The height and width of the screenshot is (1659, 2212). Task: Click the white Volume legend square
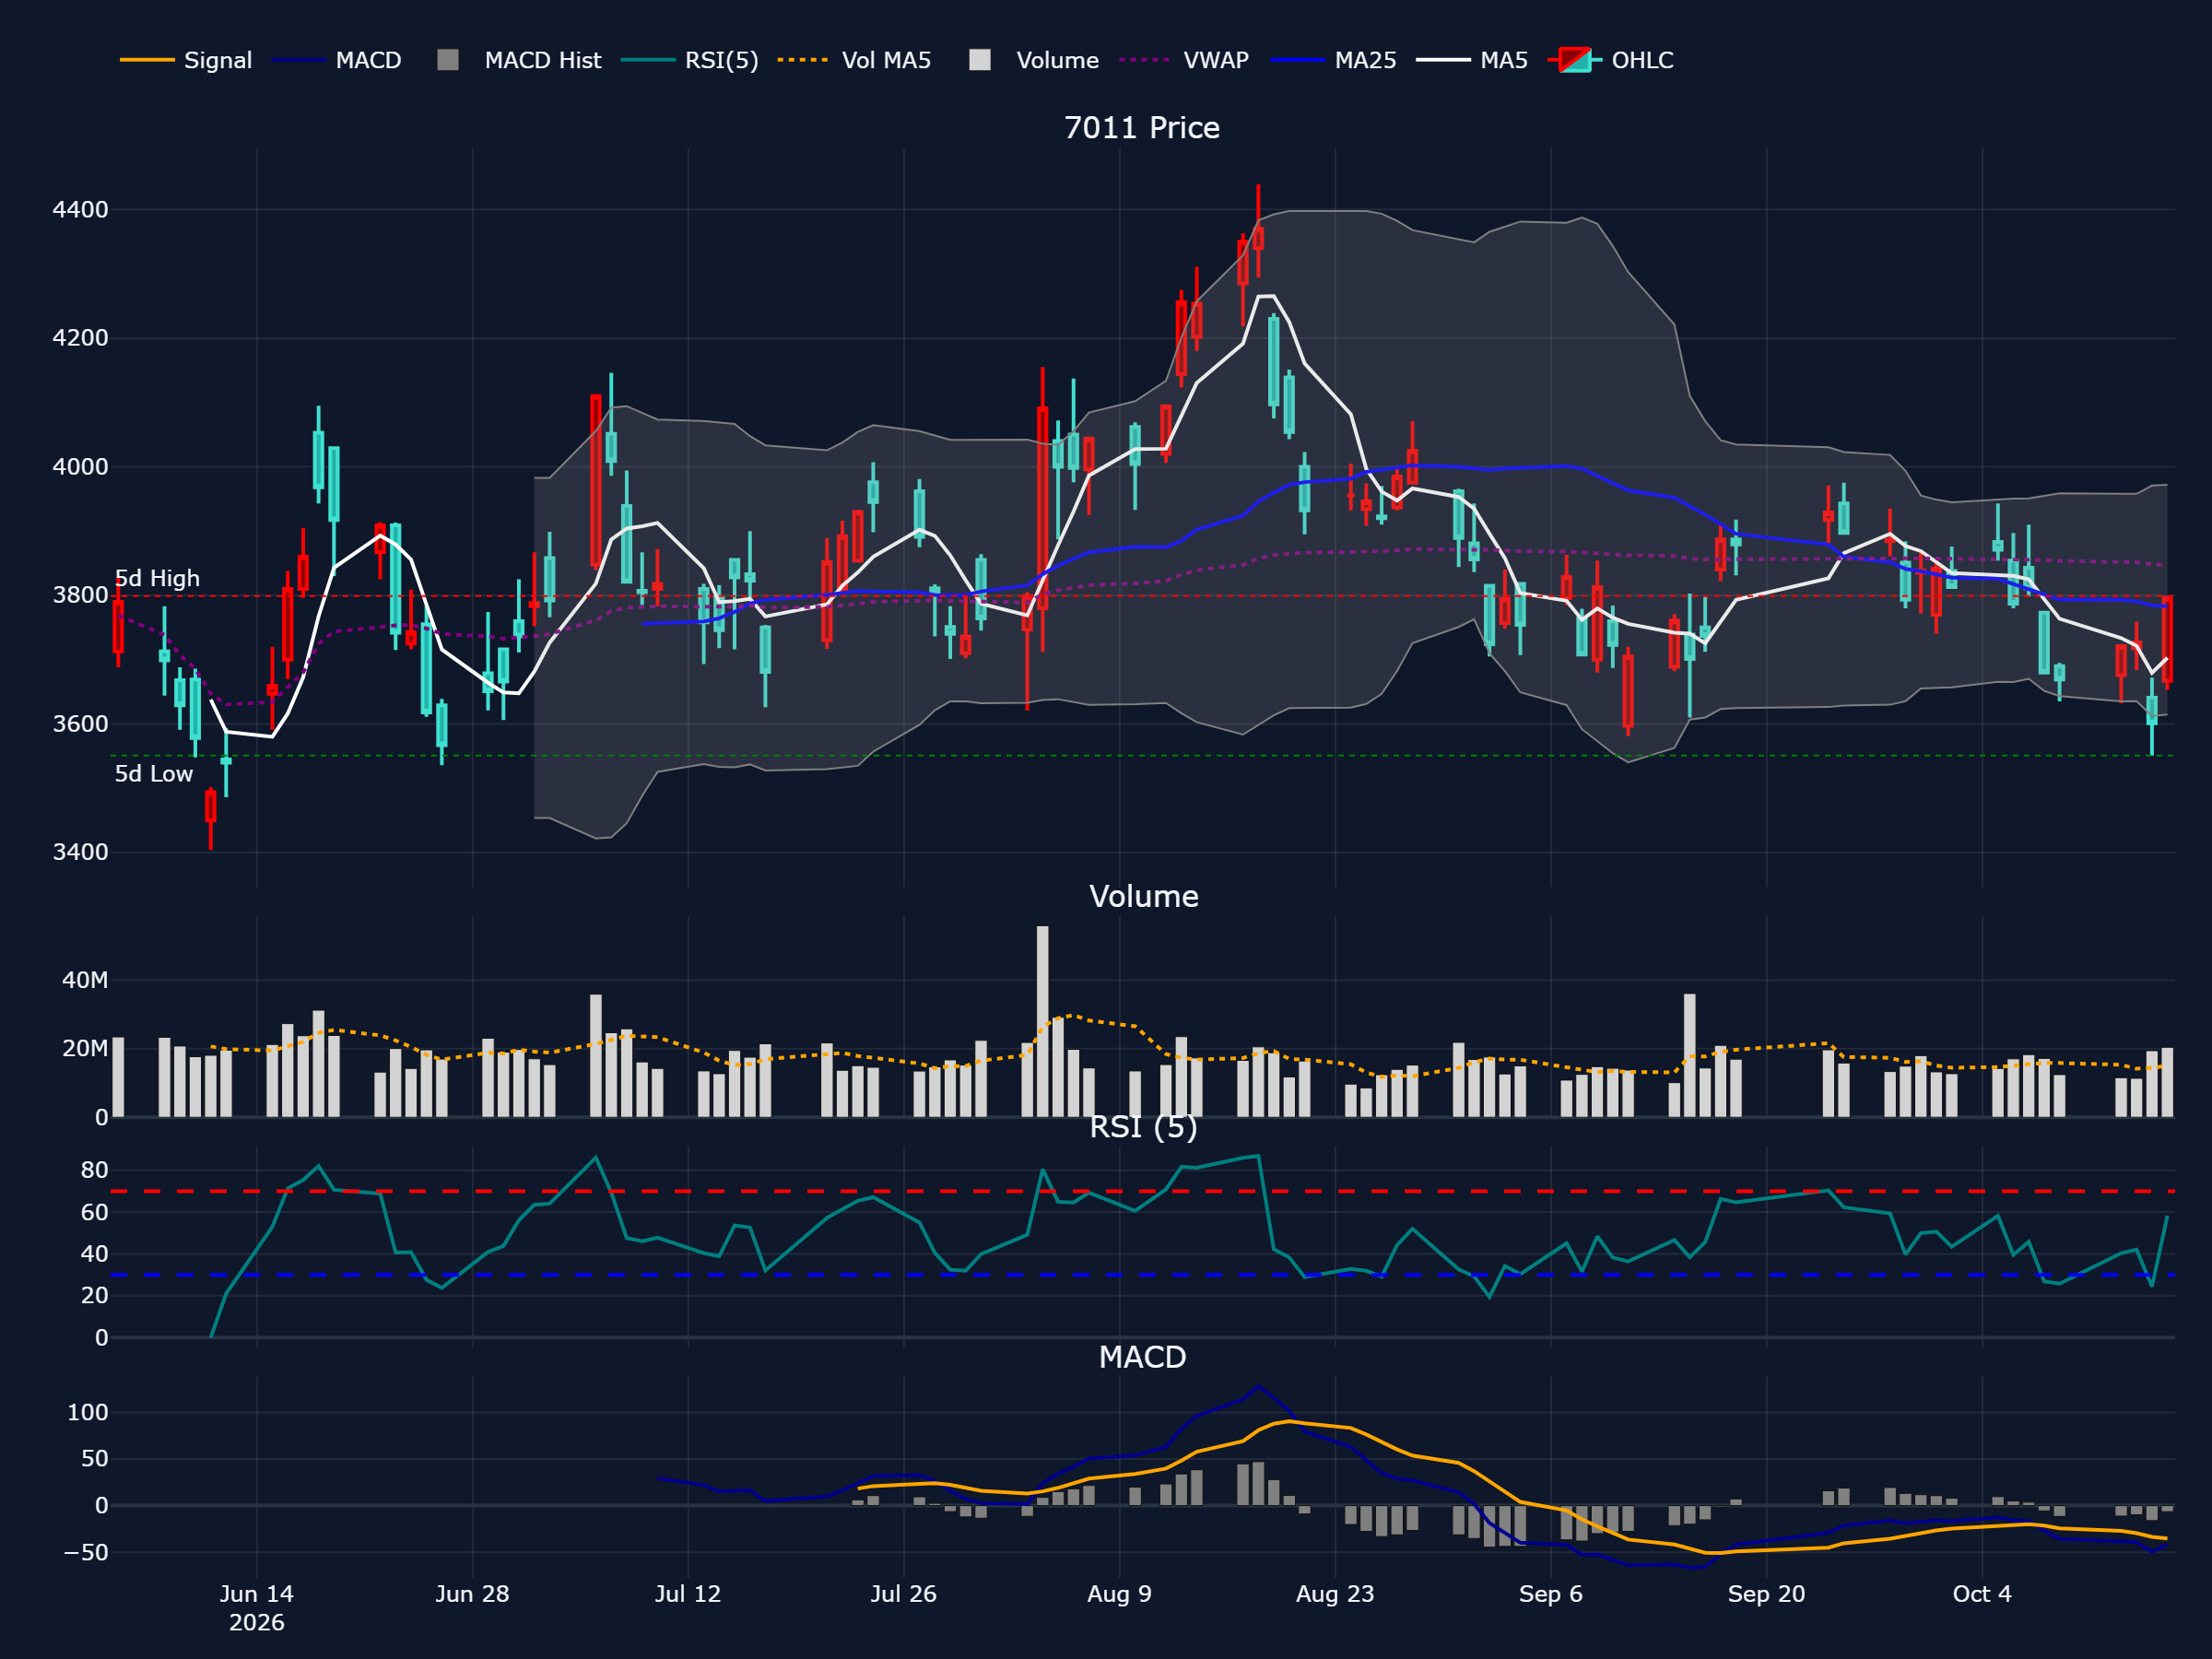click(x=980, y=60)
